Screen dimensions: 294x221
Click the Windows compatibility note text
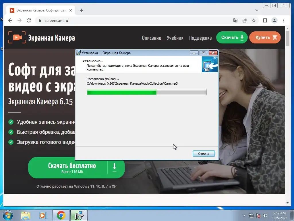tap(76, 186)
